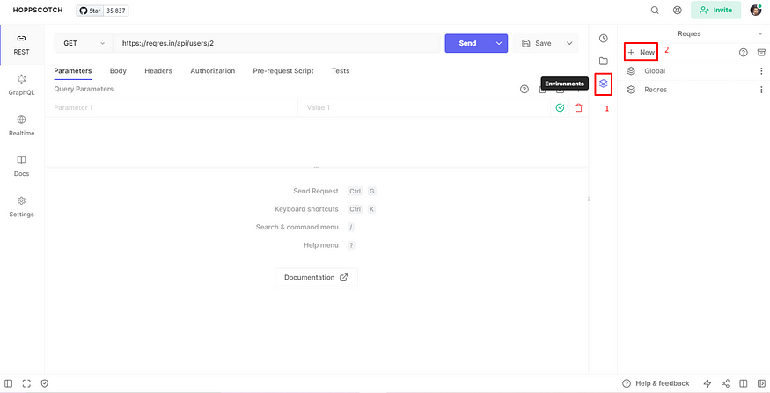Invite teammates with the Invite button
Viewport: 770px width, 393px height.
715,10
